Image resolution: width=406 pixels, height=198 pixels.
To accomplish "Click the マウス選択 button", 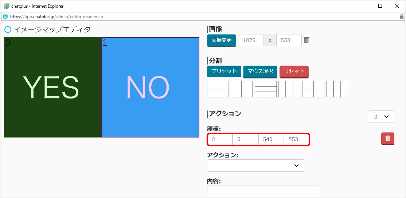I will point(260,71).
